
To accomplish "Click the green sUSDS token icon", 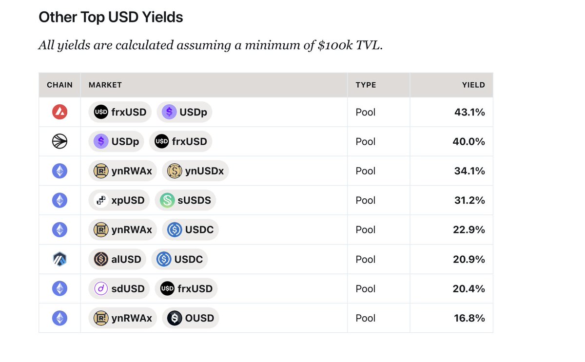I will pos(168,200).
